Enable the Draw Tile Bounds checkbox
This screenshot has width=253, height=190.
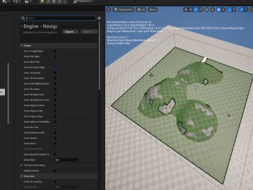(55, 73)
